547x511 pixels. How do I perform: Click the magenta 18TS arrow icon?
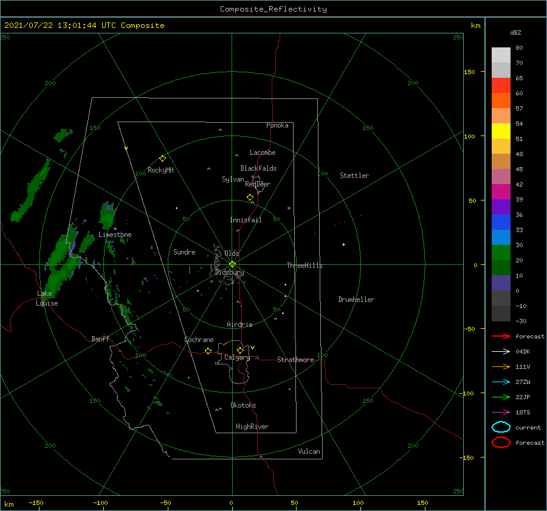pos(501,413)
